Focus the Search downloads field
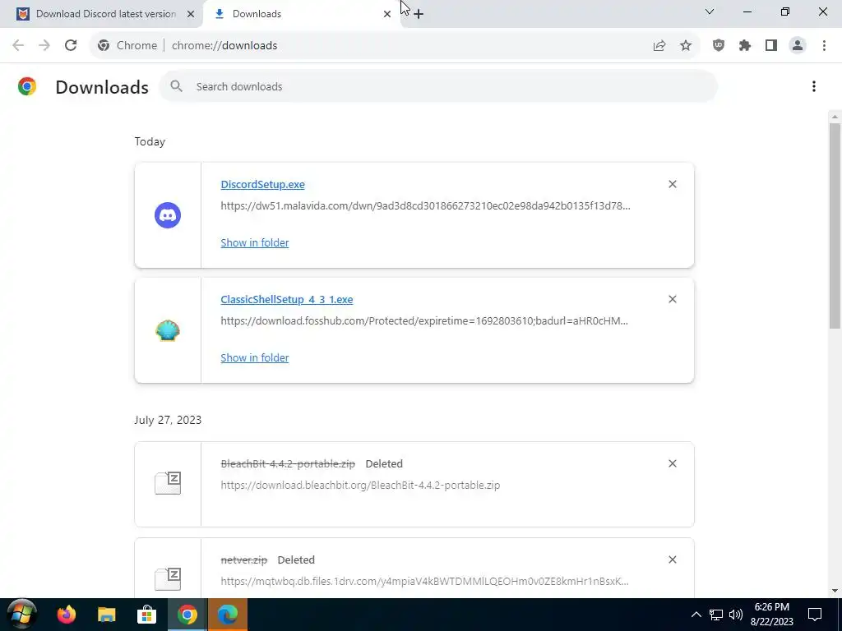This screenshot has height=631, width=842. click(x=438, y=86)
